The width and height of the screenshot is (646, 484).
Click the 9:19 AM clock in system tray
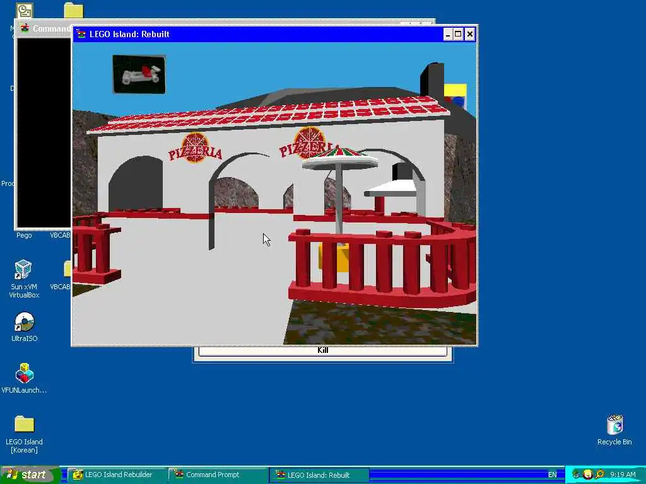click(x=623, y=475)
